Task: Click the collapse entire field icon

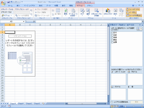Action: click(31, 14)
